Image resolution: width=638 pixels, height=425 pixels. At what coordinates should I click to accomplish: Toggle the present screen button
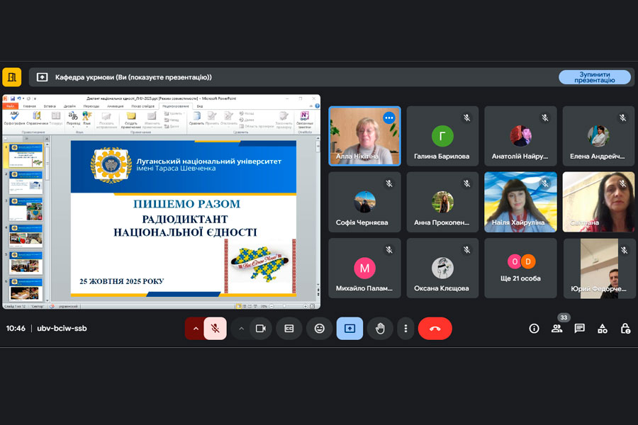(x=349, y=328)
